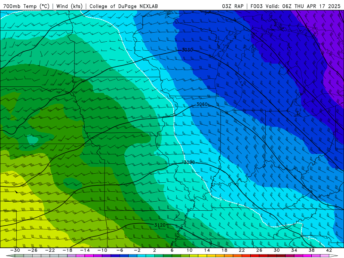Click the −2 colorbar tick label
This screenshot has height=258, width=344.
coord(137,250)
